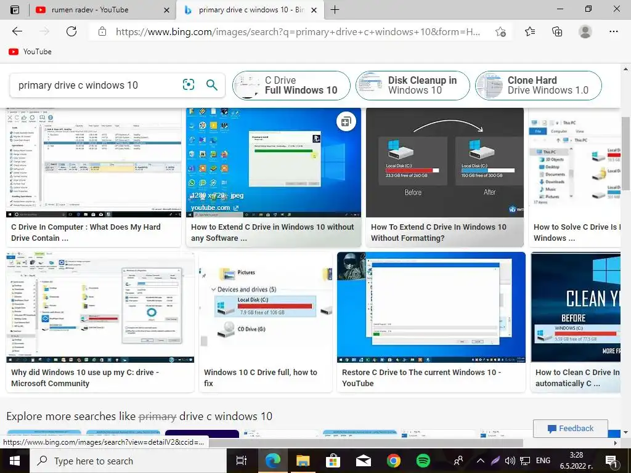Open Windows Start menu

[x=15, y=461]
